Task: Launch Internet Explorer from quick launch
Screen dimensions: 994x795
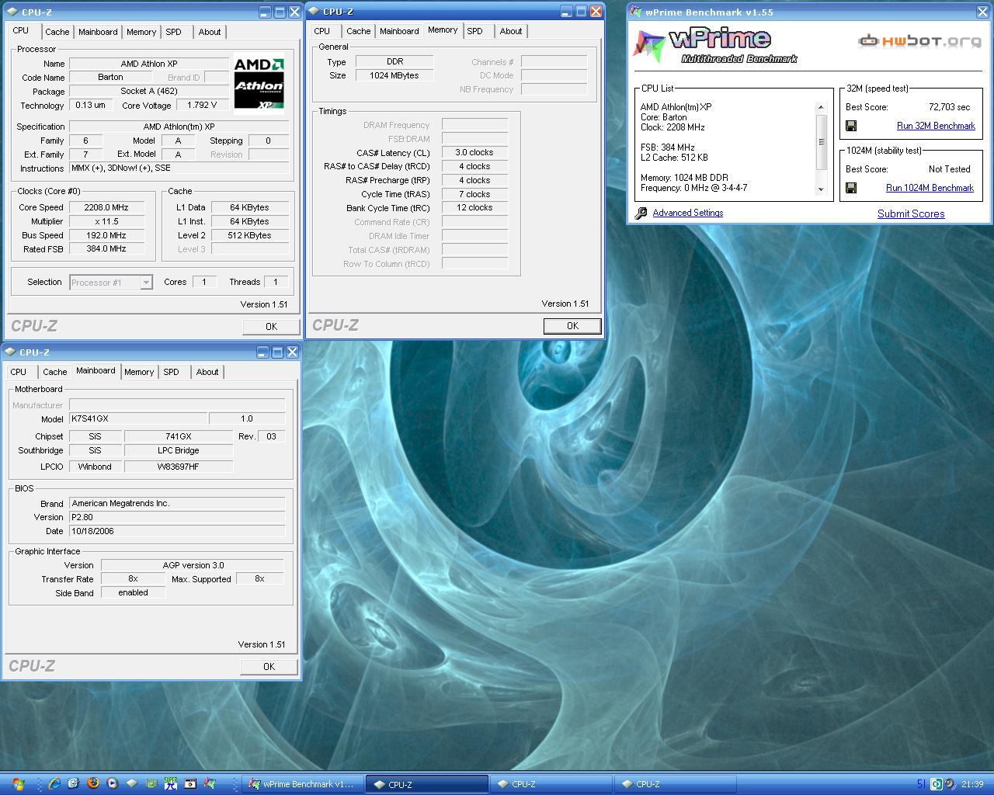Action: (54, 784)
